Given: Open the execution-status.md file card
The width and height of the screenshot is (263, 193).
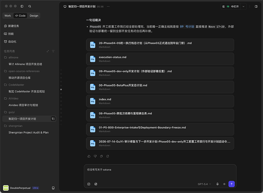Looking at the screenshot, I should coord(160,59).
